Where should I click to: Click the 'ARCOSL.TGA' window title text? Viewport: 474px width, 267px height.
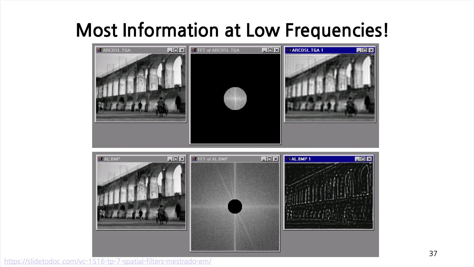point(117,50)
